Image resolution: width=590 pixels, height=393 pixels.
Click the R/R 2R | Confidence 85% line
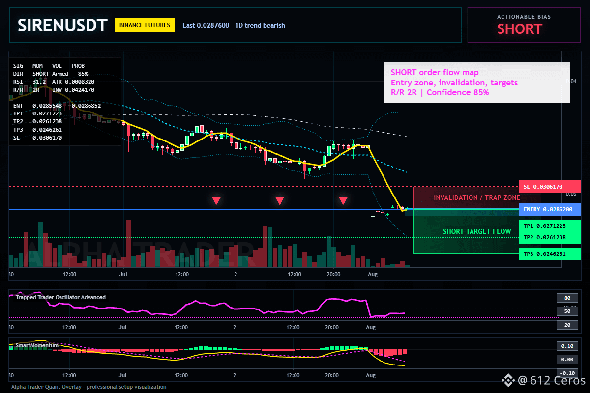440,92
